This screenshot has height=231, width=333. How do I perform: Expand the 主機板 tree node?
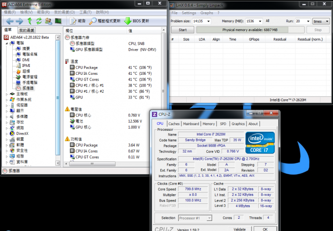7,94
